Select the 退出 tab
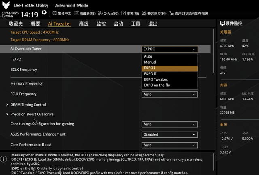The height and width of the screenshot is (175, 259). pyautogui.click(x=153, y=24)
